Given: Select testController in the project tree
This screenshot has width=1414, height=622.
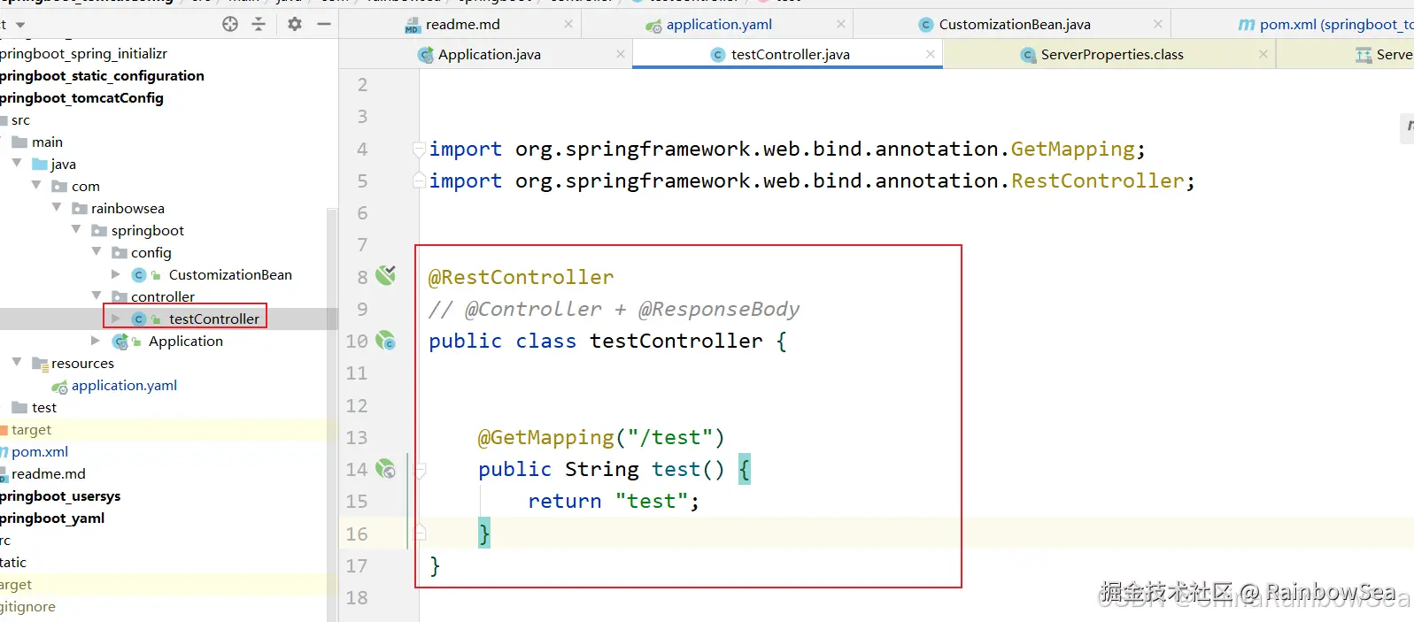Looking at the screenshot, I should click(213, 319).
